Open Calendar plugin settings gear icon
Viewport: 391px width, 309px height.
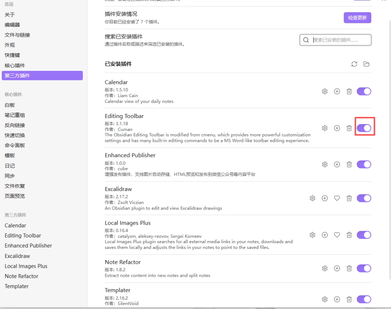(325, 92)
